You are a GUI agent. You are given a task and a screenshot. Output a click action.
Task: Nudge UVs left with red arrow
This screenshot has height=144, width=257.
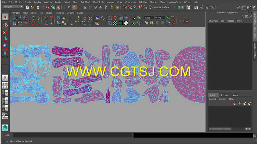[181, 21]
